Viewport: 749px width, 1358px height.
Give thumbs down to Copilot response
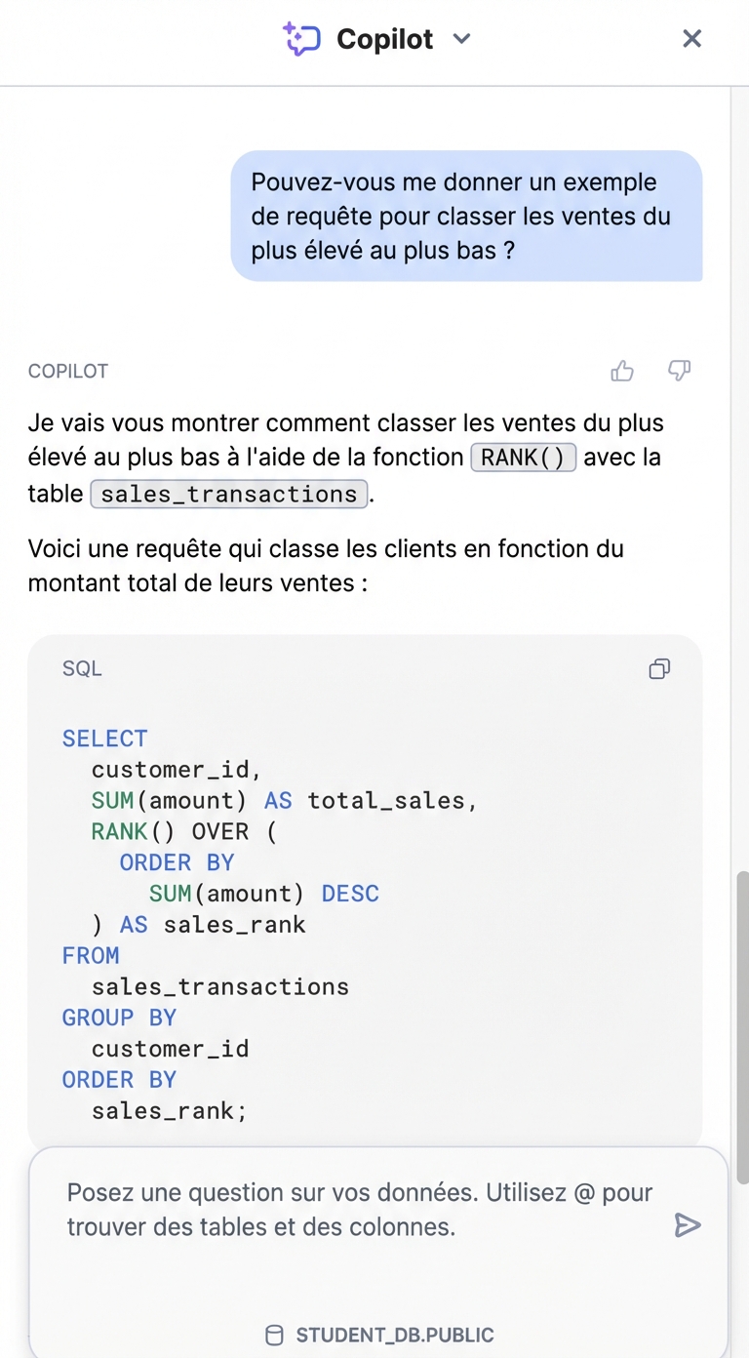(x=680, y=371)
